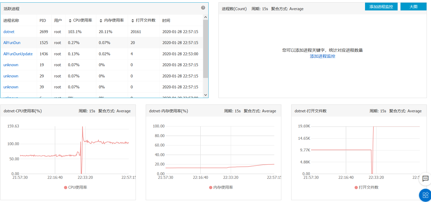
Task: Click the 大图 button
Action: click(x=413, y=7)
